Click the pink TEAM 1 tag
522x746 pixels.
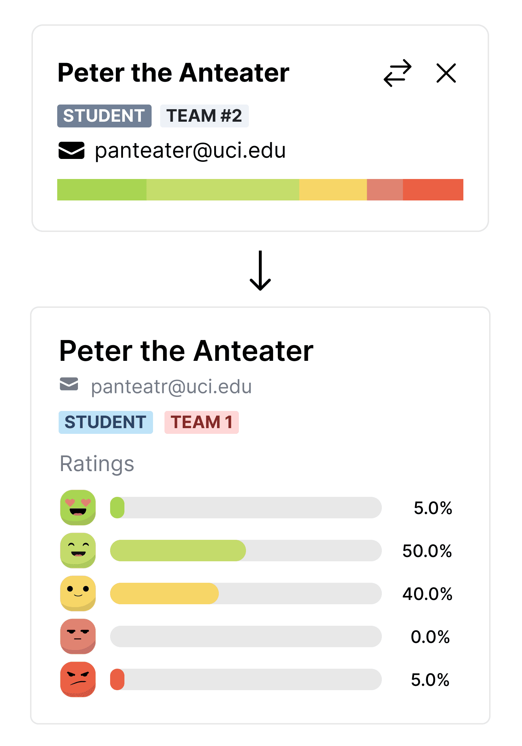click(x=202, y=422)
